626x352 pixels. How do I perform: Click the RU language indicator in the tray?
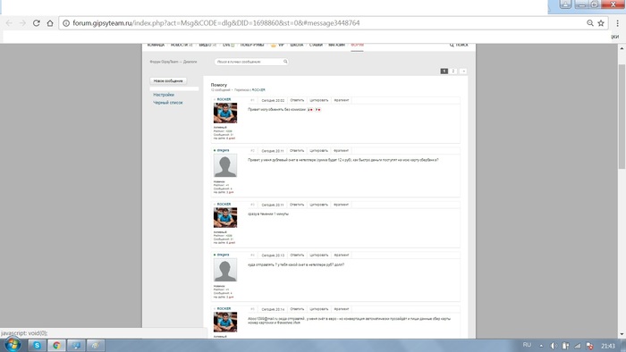[x=527, y=345]
